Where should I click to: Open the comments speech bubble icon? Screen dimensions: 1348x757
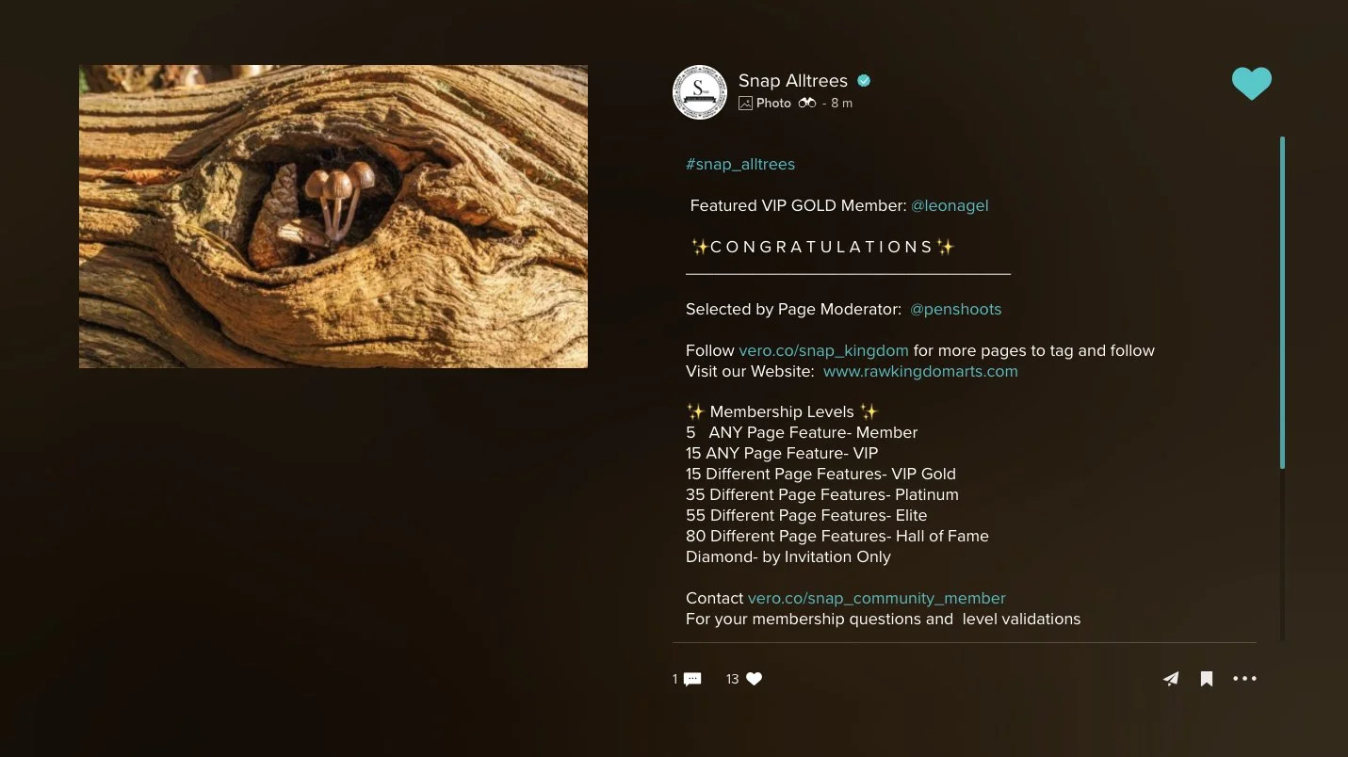(692, 679)
